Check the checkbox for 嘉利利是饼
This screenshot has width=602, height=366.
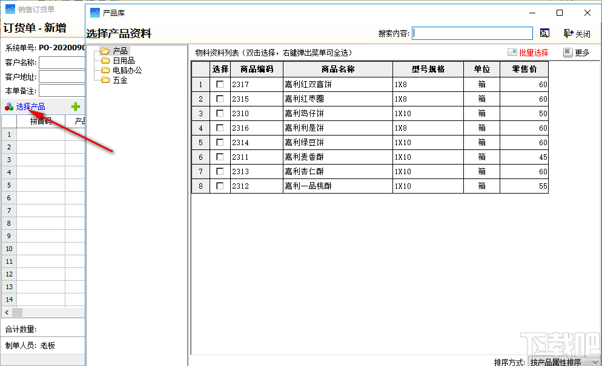click(x=220, y=128)
